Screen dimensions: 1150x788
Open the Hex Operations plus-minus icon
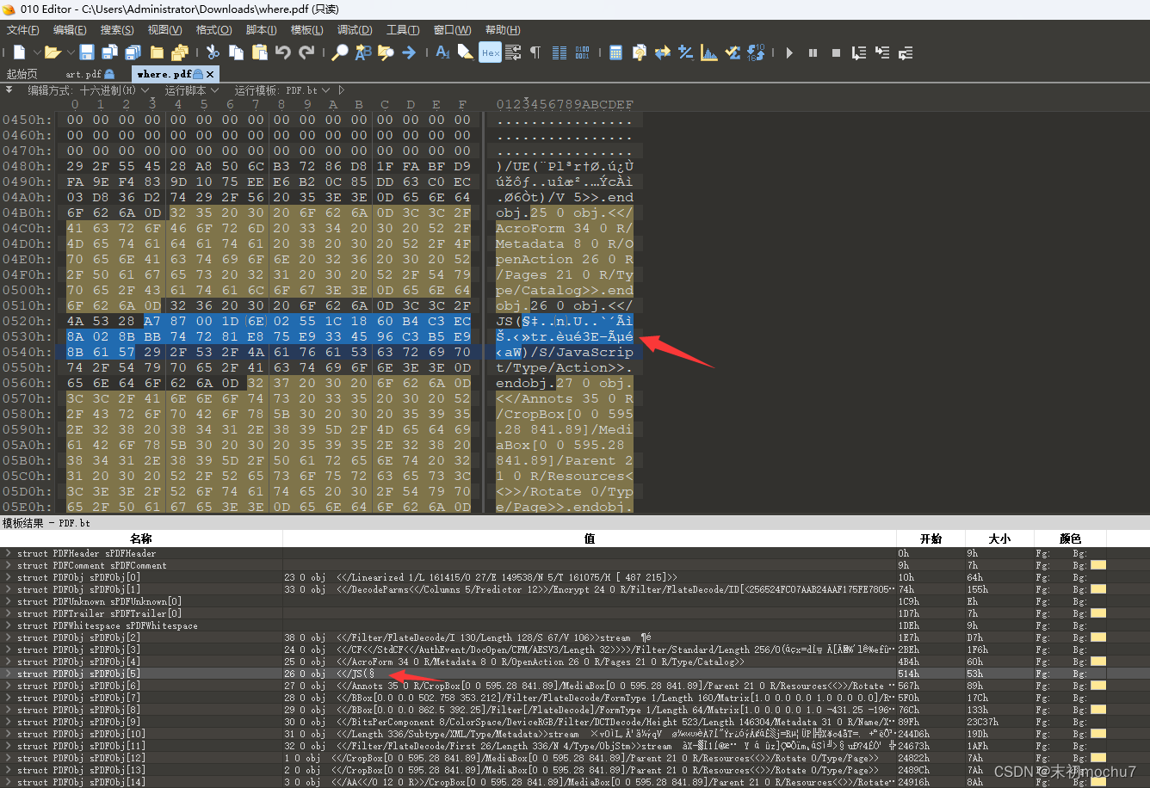pos(686,52)
